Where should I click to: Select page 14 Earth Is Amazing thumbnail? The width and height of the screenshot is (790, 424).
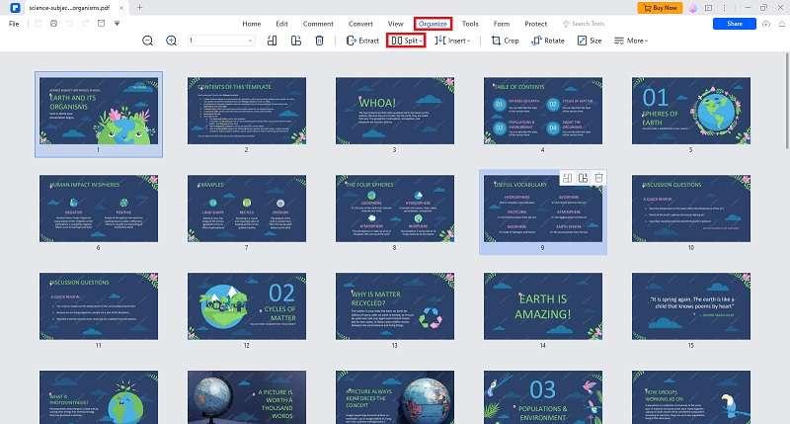click(543, 306)
